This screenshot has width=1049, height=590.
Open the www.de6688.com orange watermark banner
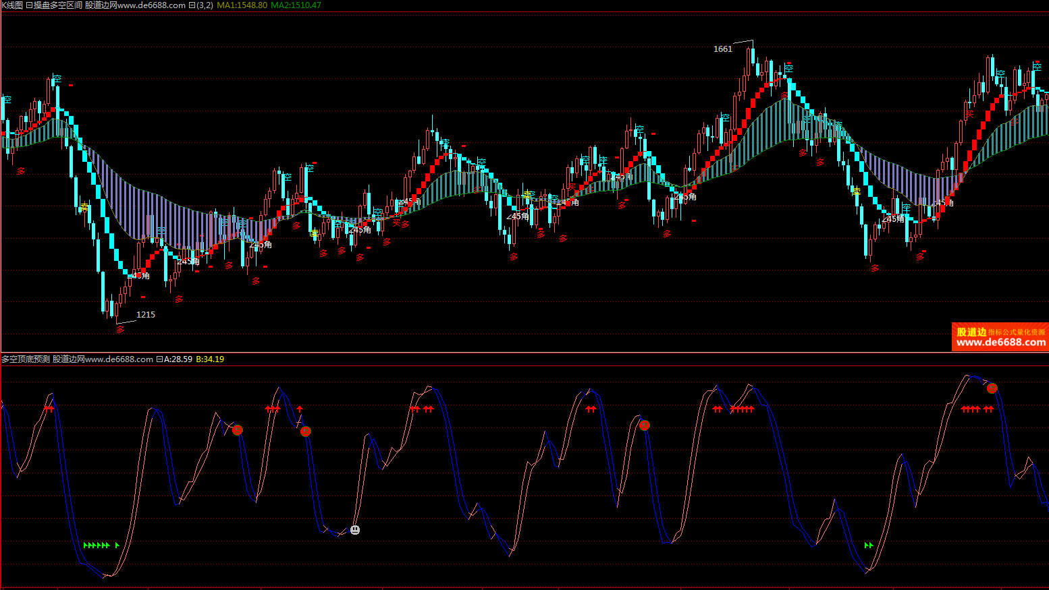tap(1000, 337)
